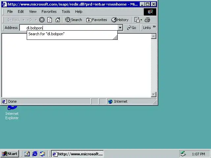This screenshot has width=211, height=158.
Task: Close the Internet Explorer window
Action: 154,4
